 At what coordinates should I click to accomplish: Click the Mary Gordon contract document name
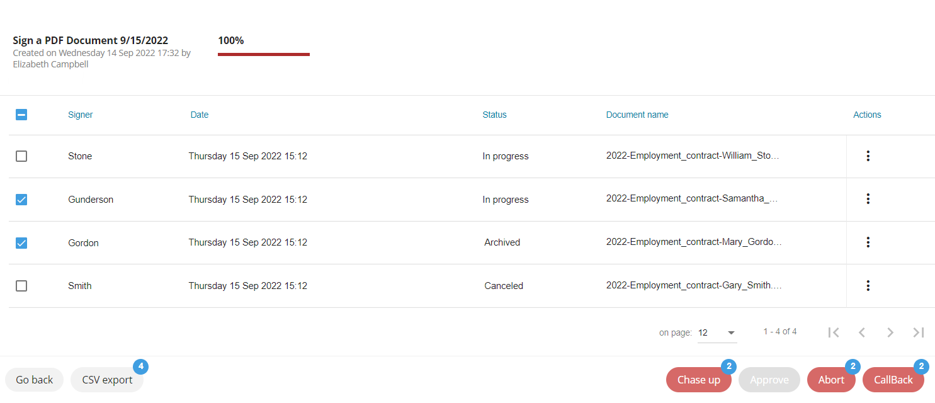click(x=694, y=242)
